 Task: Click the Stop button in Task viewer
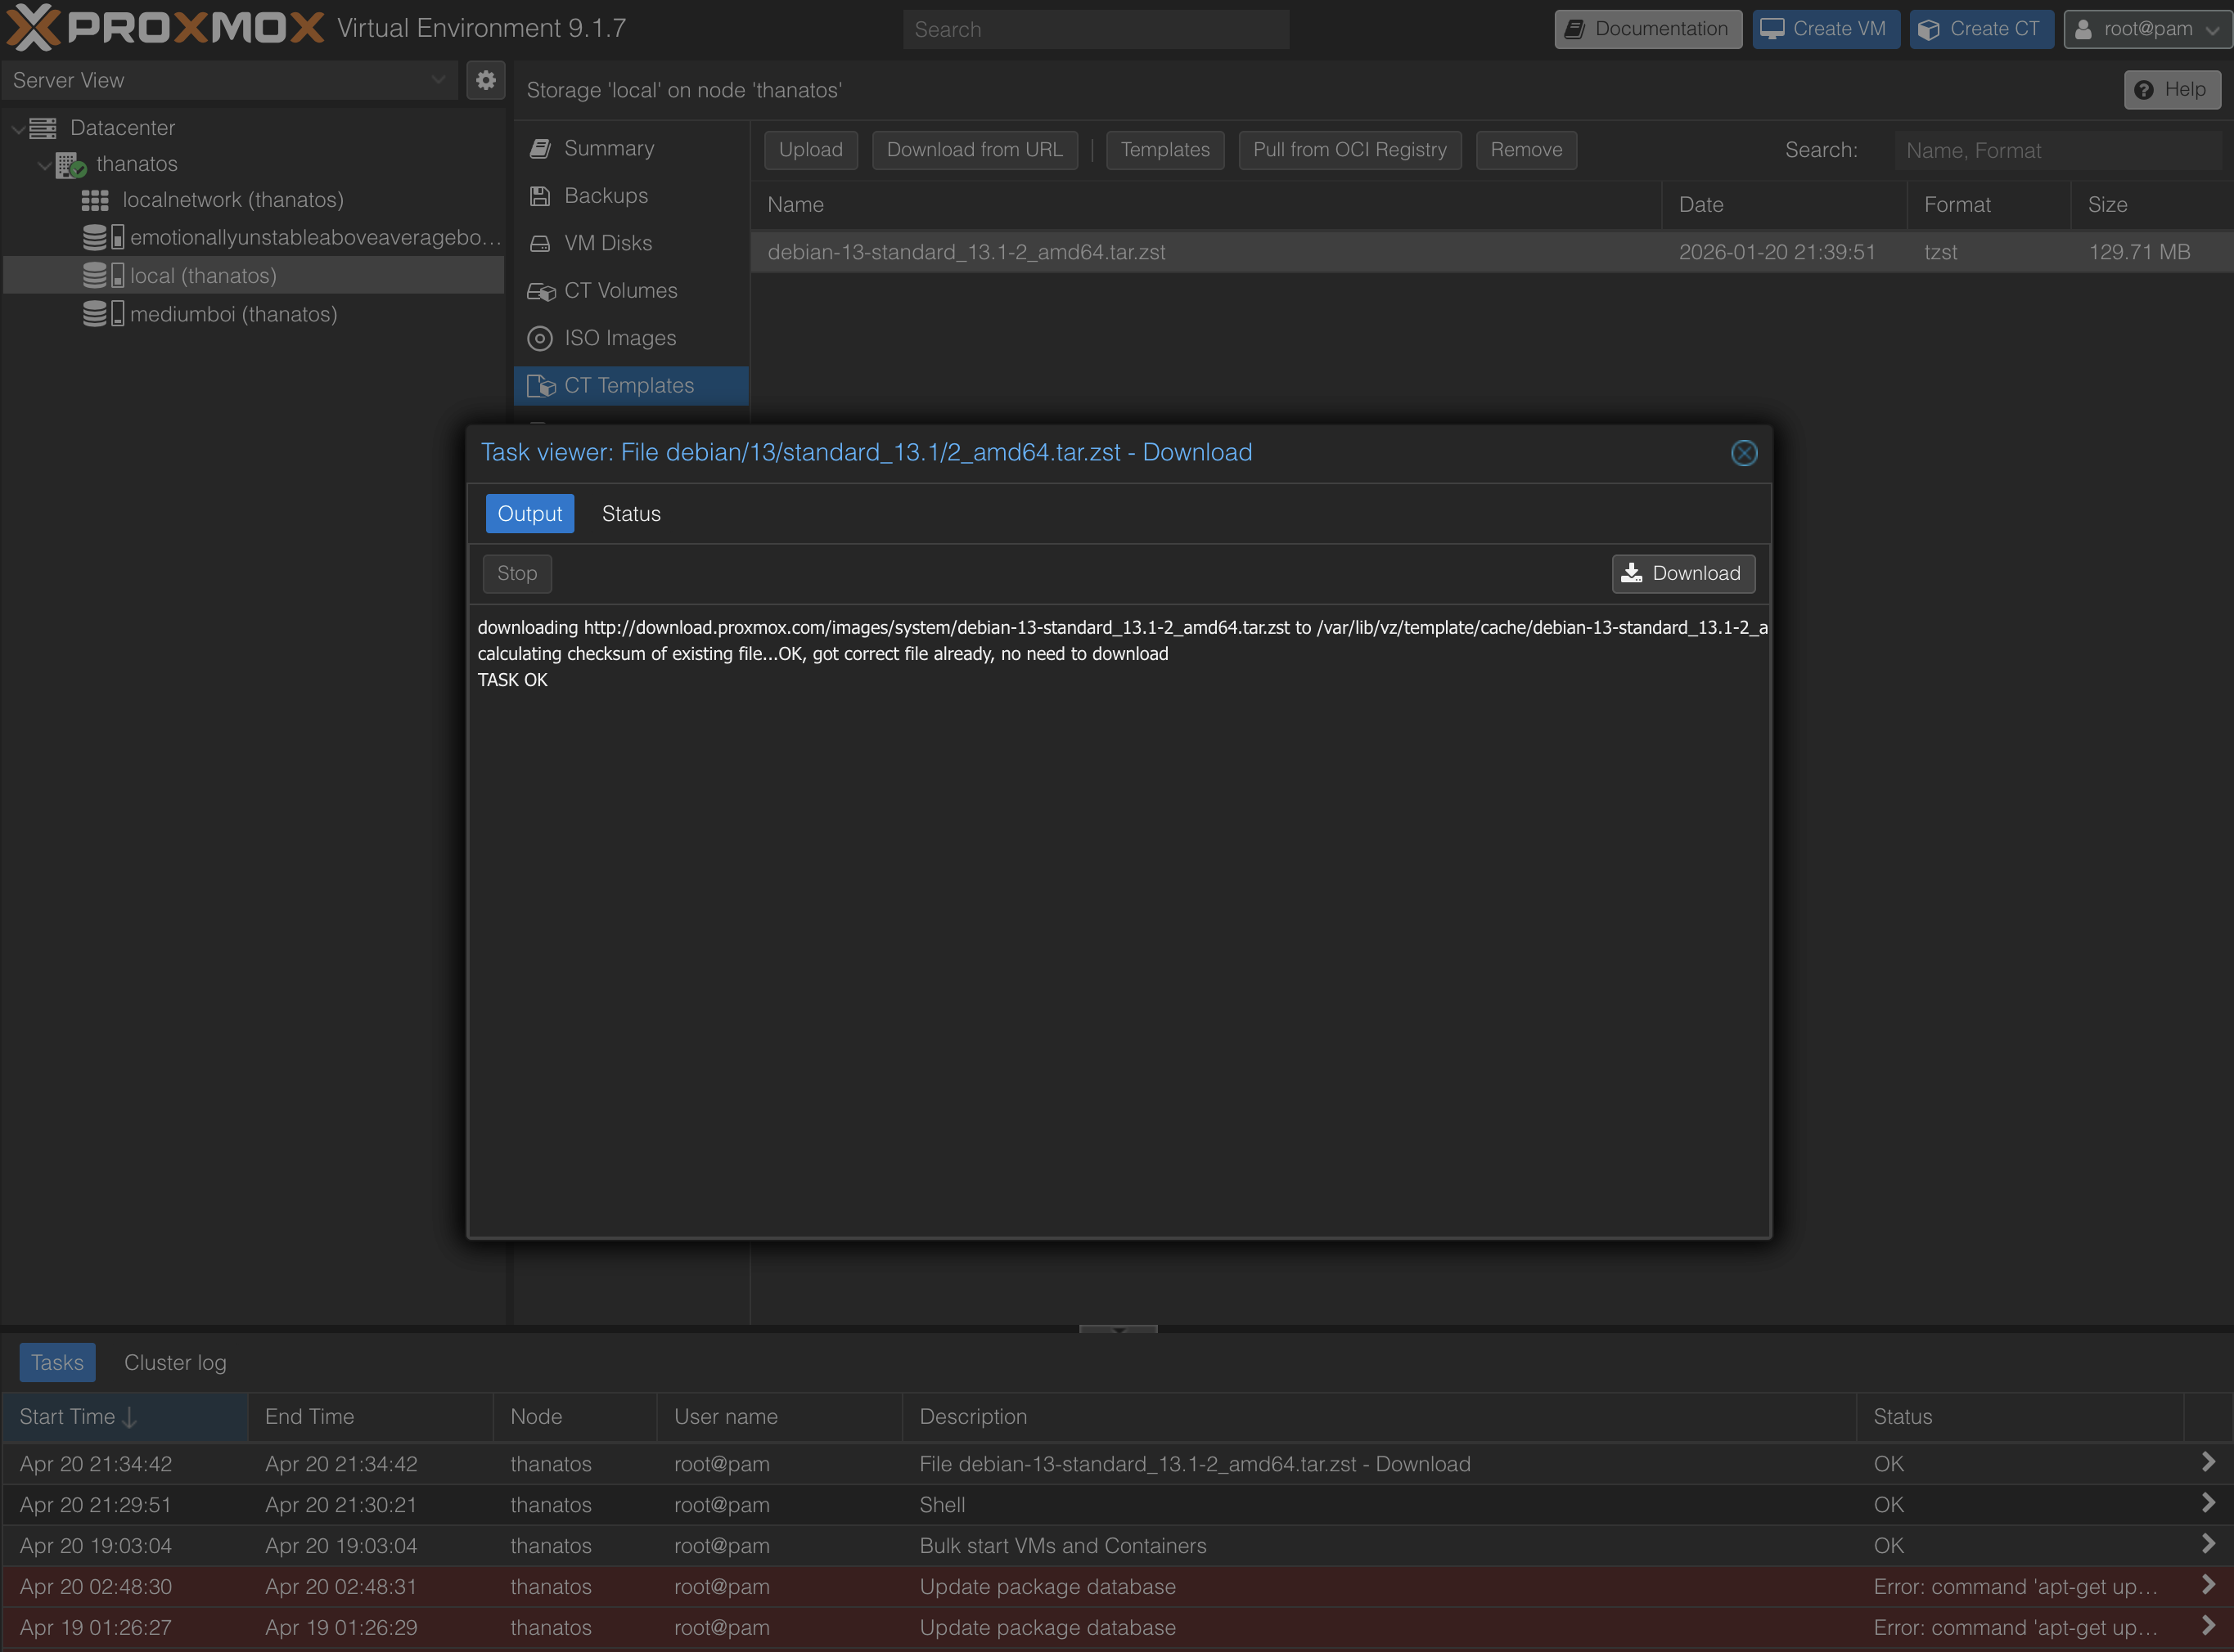517,574
